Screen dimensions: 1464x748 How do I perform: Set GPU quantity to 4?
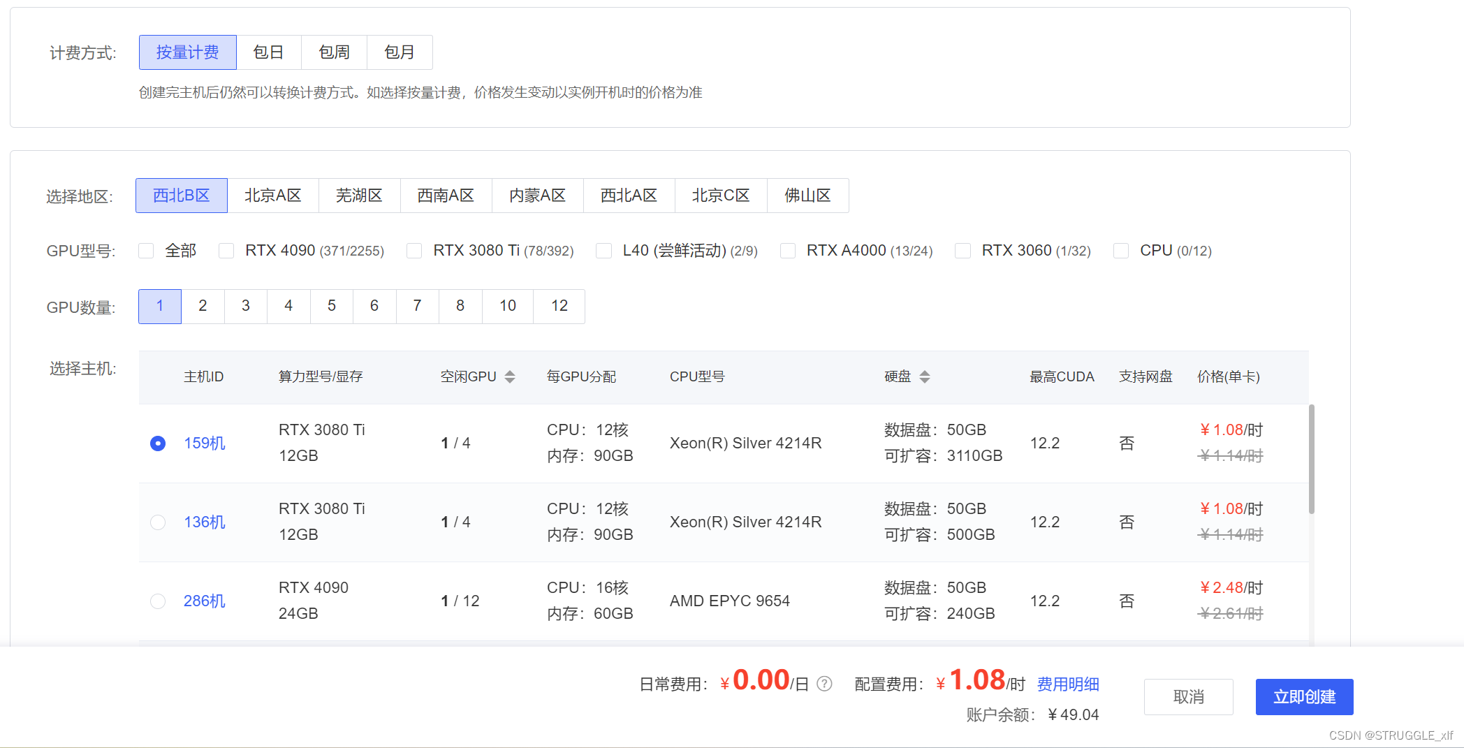click(x=288, y=306)
